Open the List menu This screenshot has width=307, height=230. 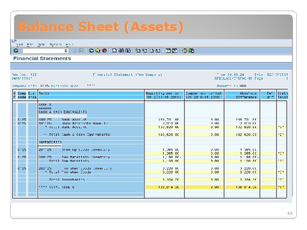20,45
